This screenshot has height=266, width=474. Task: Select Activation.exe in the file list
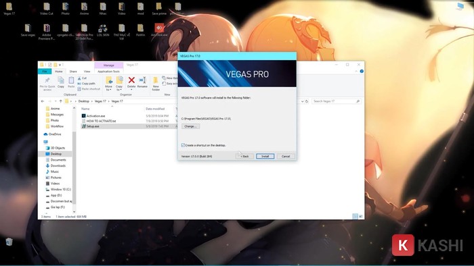coord(96,115)
